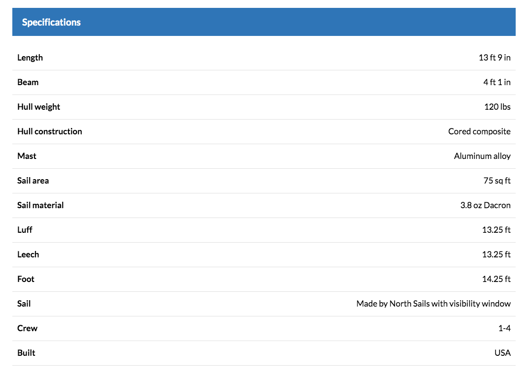The height and width of the screenshot is (375, 528).
Task: Click the Beam row label
Action: pos(28,82)
